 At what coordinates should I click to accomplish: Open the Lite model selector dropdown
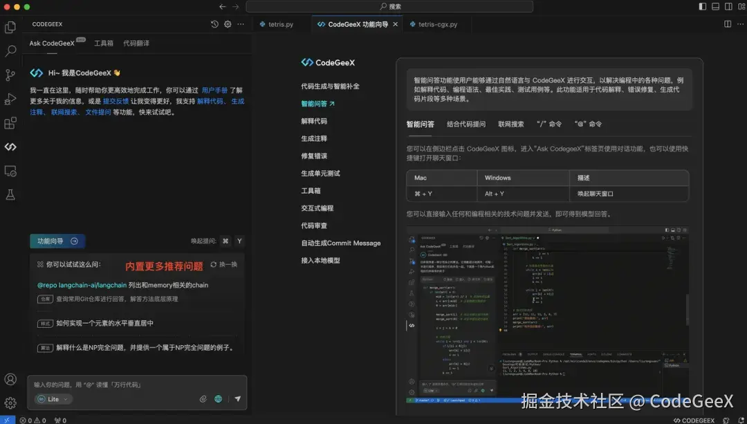(53, 399)
